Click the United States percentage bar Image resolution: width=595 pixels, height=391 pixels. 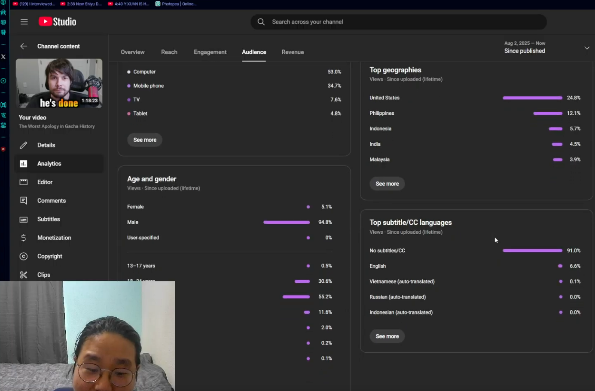tap(532, 98)
